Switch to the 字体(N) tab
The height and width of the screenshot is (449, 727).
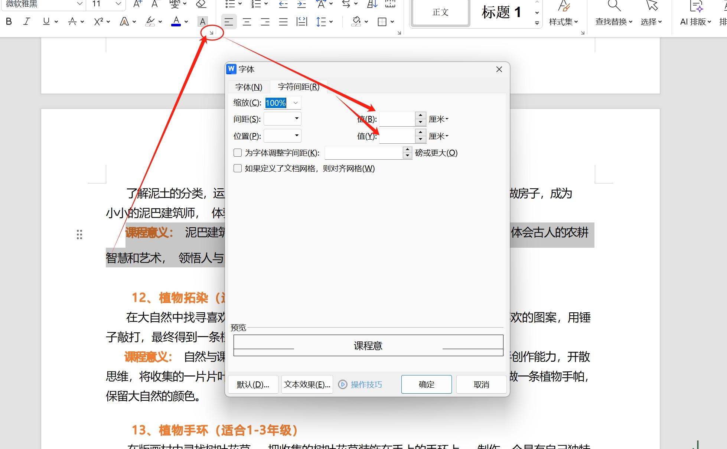point(249,87)
